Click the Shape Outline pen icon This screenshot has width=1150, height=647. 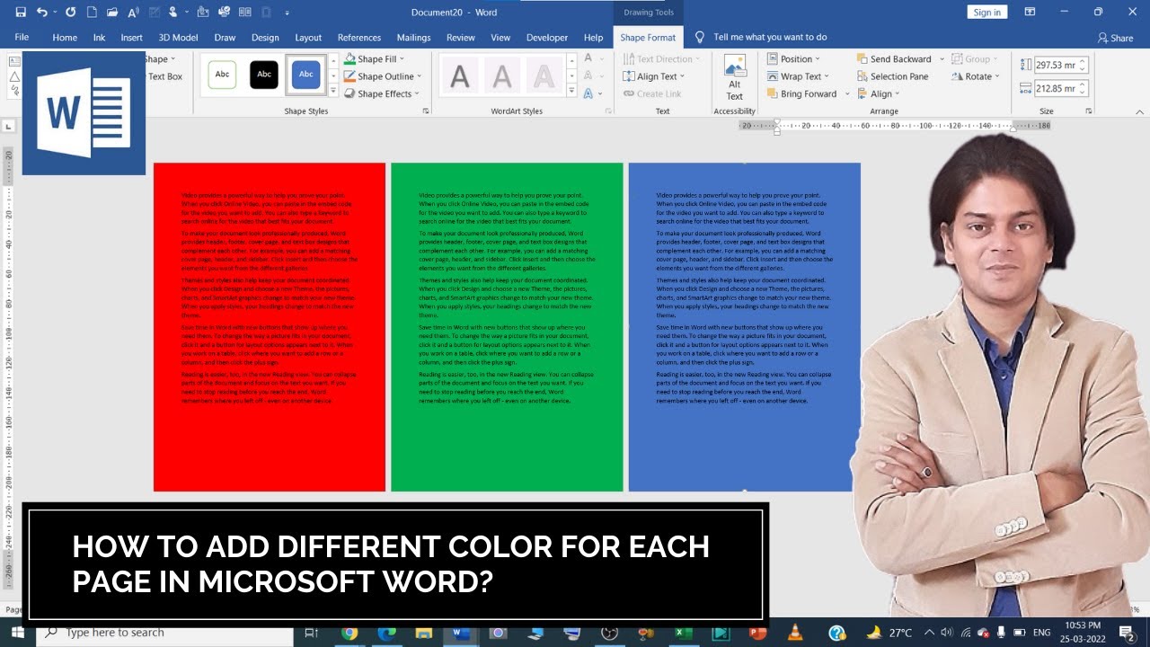[349, 76]
